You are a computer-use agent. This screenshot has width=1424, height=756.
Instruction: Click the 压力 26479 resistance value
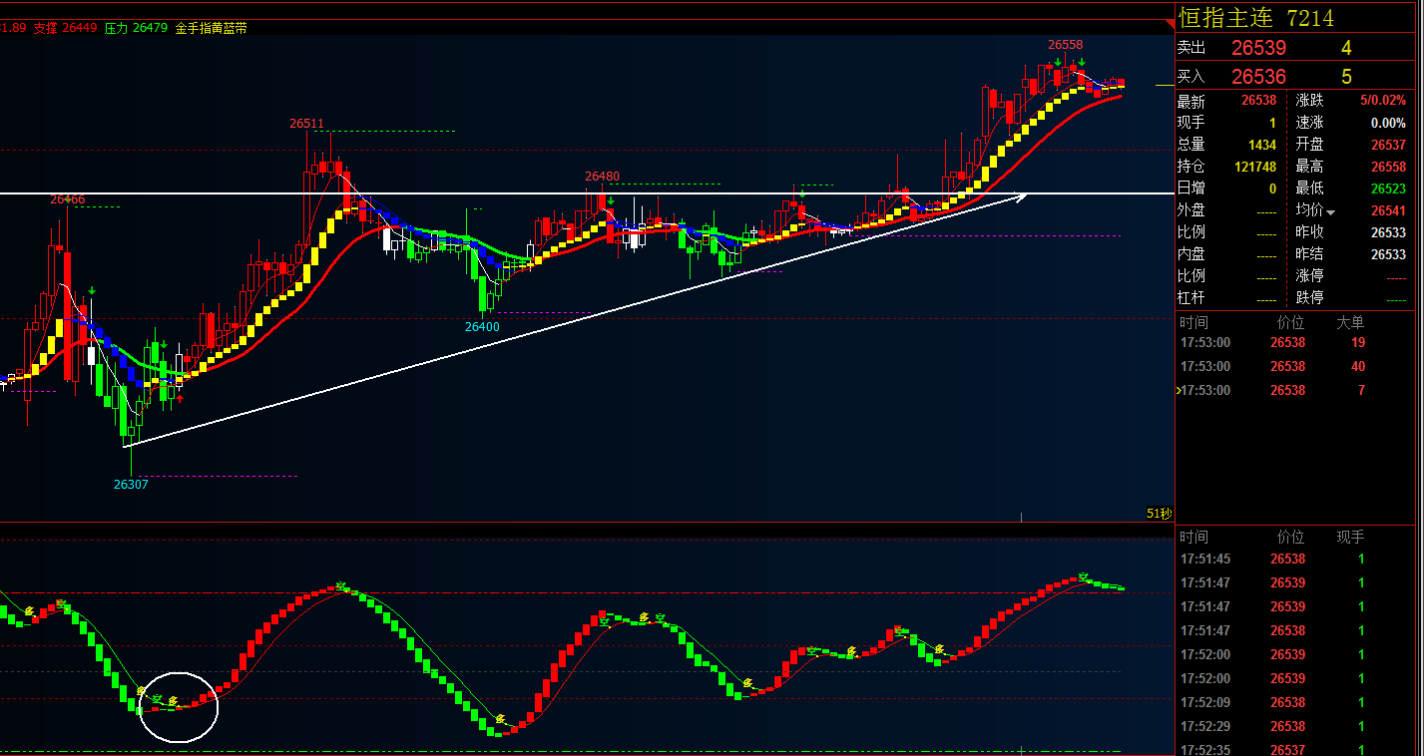coord(136,28)
